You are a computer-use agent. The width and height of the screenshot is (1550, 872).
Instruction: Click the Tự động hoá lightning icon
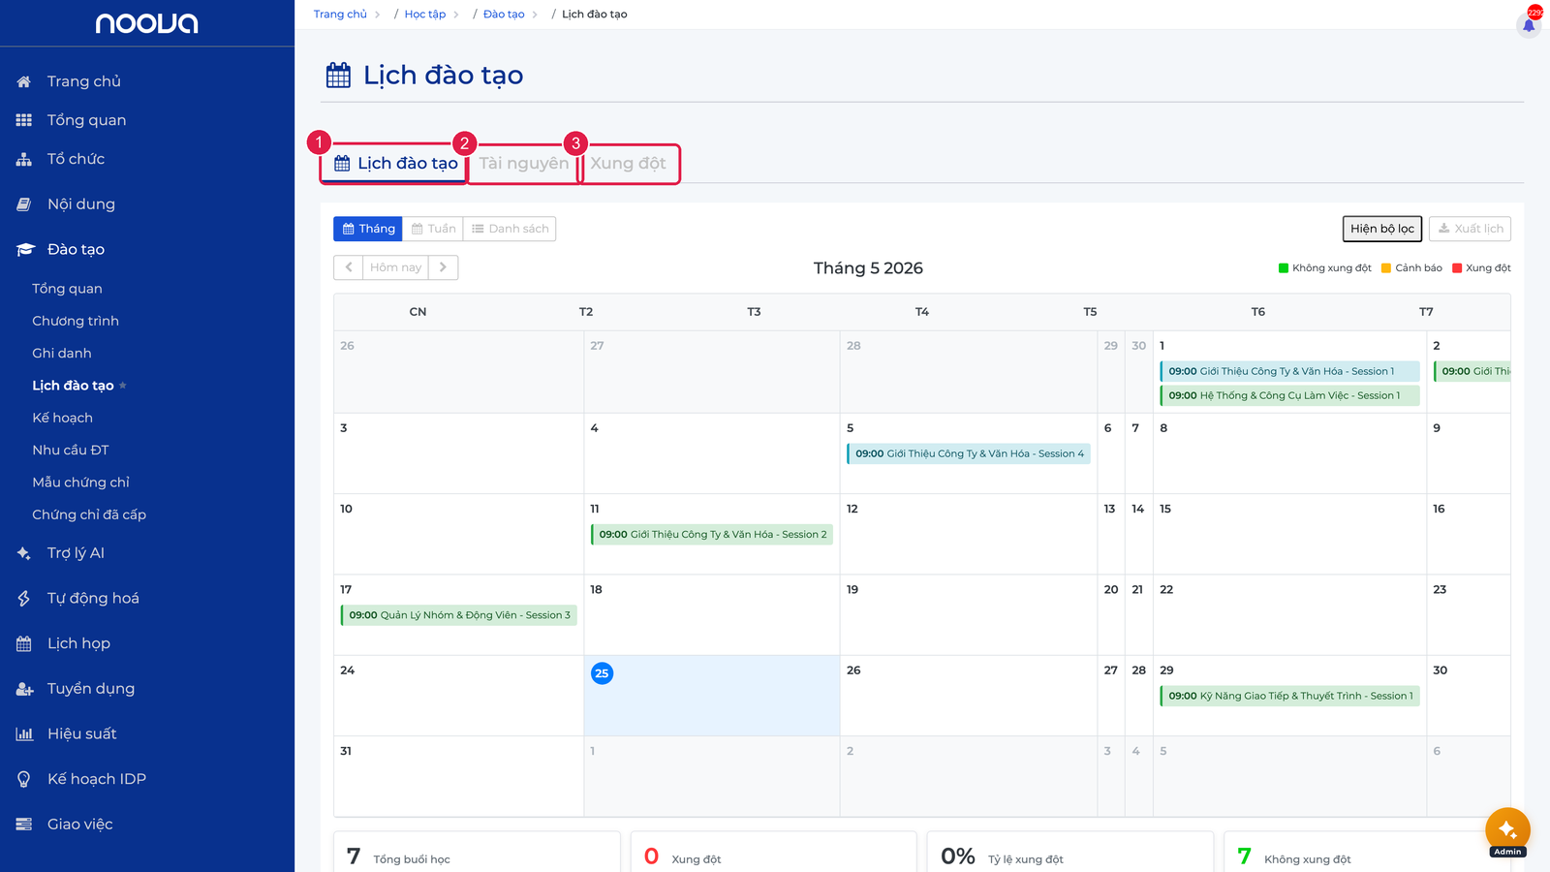tap(24, 599)
